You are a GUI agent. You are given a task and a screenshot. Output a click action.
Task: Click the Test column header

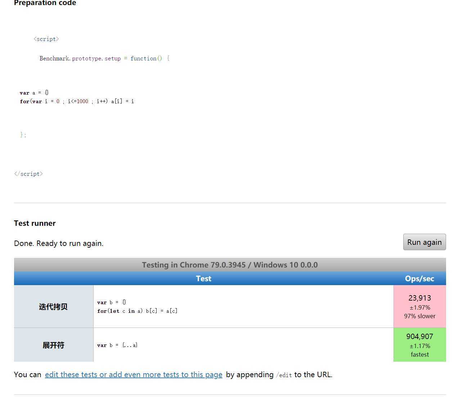(x=203, y=279)
